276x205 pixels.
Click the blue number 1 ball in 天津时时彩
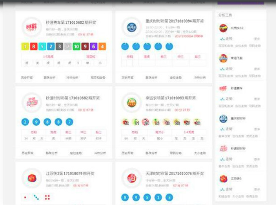(x=158, y=197)
